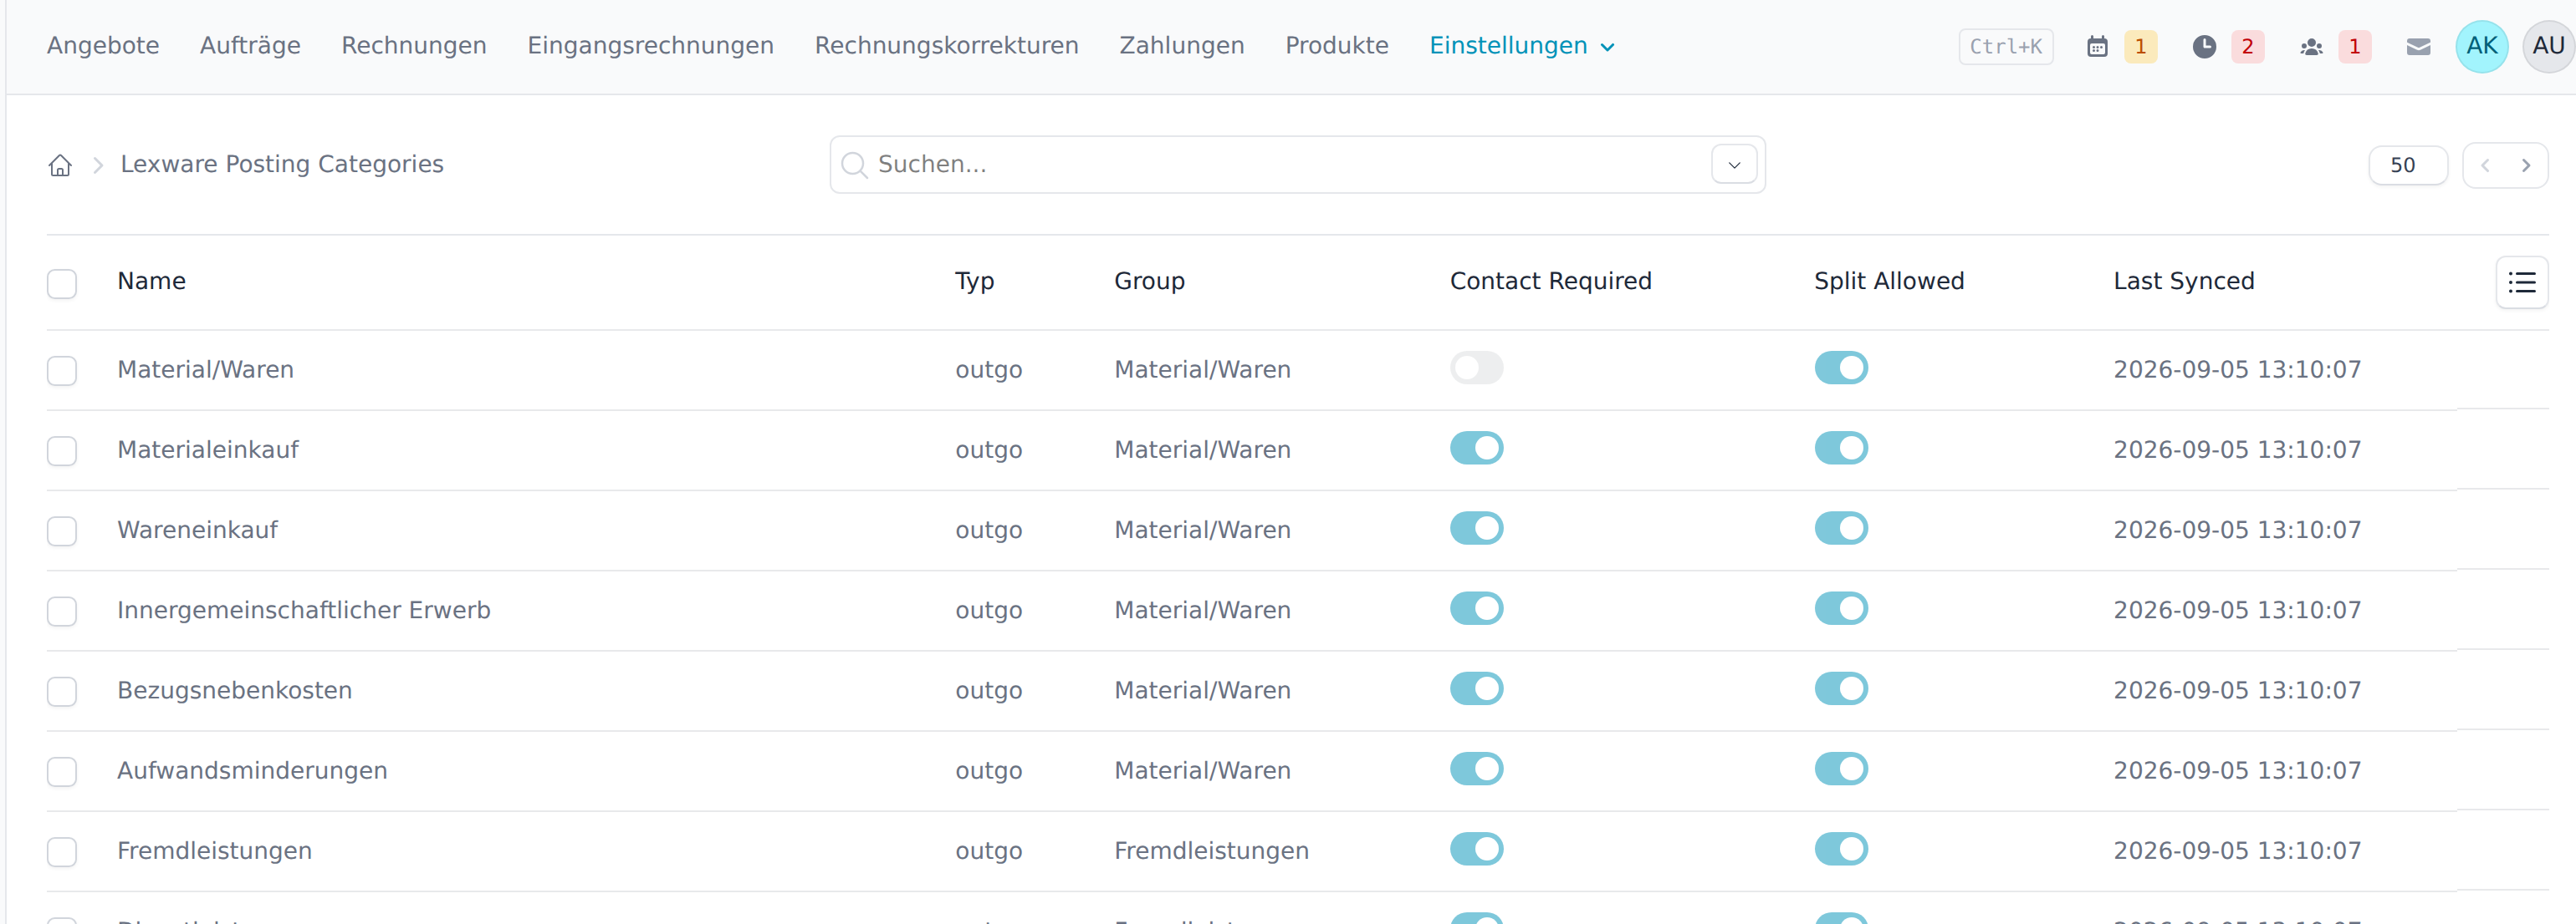Toggle Split Allowed for Fremdleistungen

point(1840,849)
